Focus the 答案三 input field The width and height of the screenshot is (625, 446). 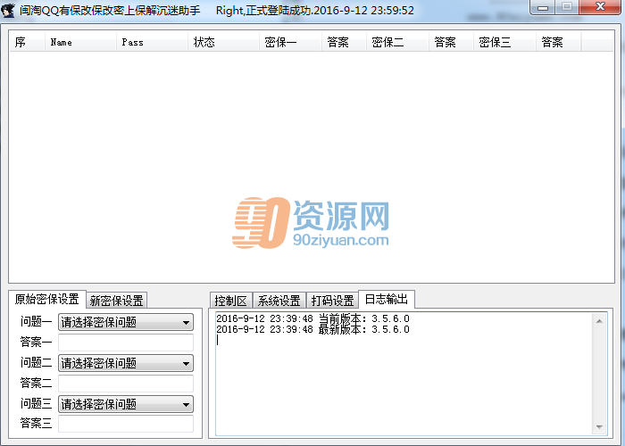[126, 424]
